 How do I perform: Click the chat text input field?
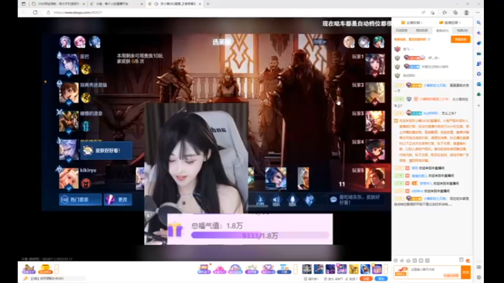(434, 272)
